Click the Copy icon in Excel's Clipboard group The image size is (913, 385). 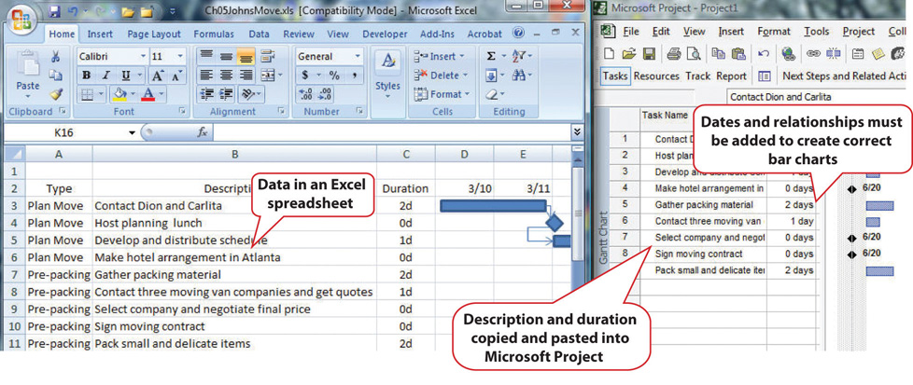point(56,75)
